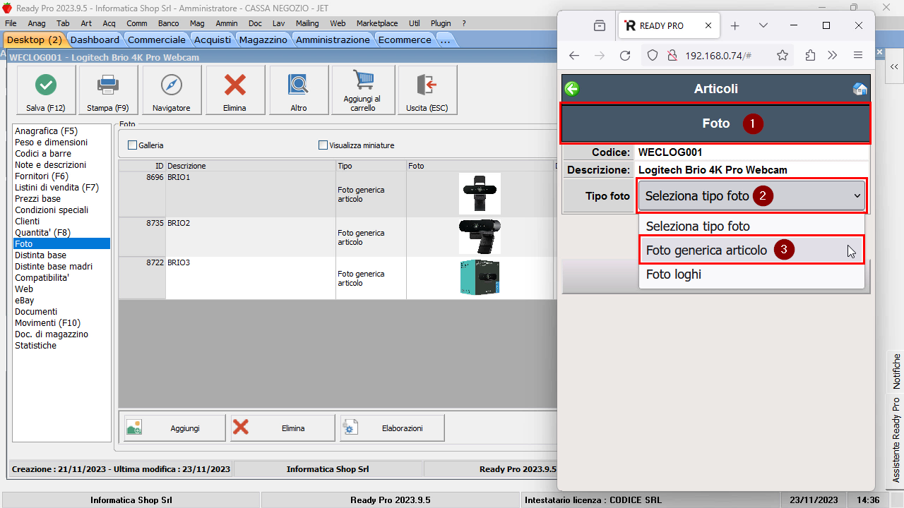Open a new browser tab
This screenshot has height=508, width=904.
[734, 25]
